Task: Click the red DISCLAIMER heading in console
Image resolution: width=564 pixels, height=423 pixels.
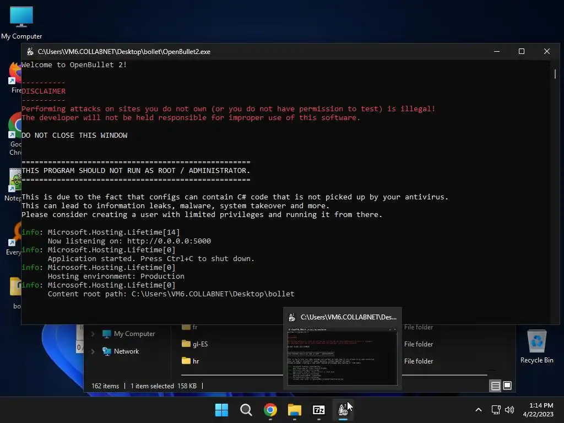Action: pos(44,91)
